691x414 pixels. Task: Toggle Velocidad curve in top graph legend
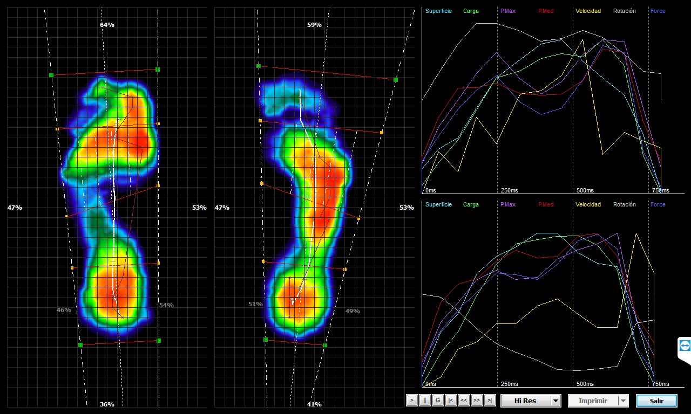(588, 11)
